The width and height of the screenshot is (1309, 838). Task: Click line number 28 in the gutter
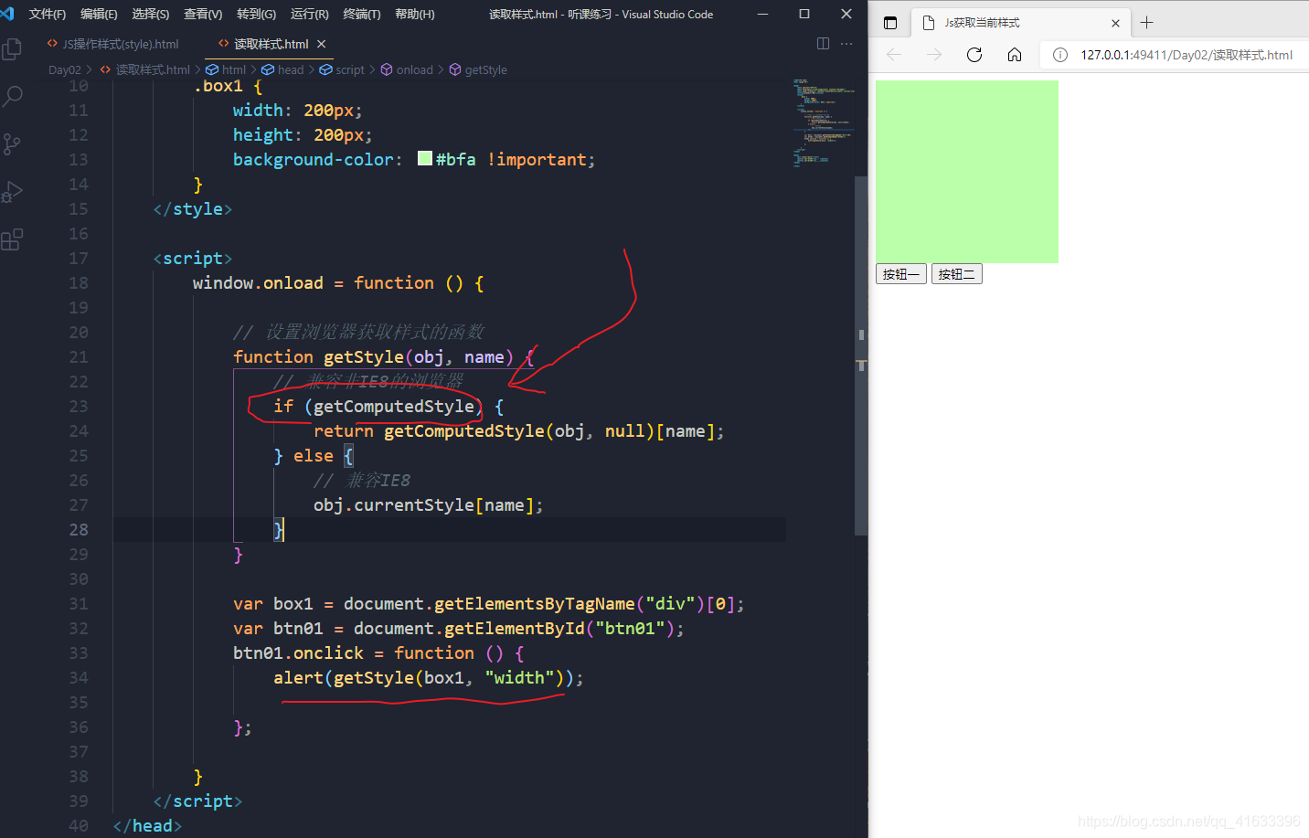point(79,529)
